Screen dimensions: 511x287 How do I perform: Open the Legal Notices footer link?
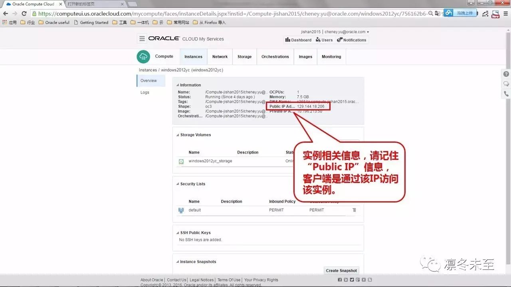[x=202, y=280]
